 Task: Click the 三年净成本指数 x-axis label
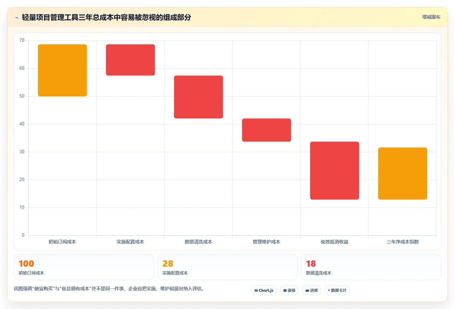pos(402,242)
